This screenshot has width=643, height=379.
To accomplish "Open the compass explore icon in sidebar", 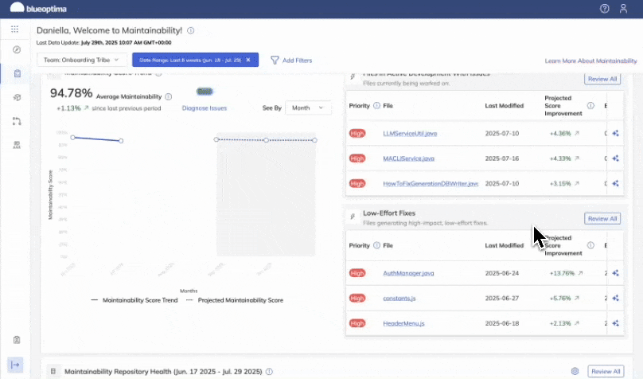I will coord(17,49).
